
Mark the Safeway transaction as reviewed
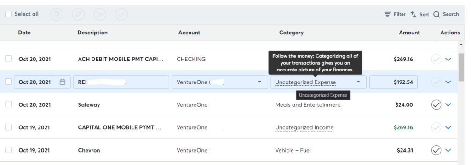(x=436, y=105)
